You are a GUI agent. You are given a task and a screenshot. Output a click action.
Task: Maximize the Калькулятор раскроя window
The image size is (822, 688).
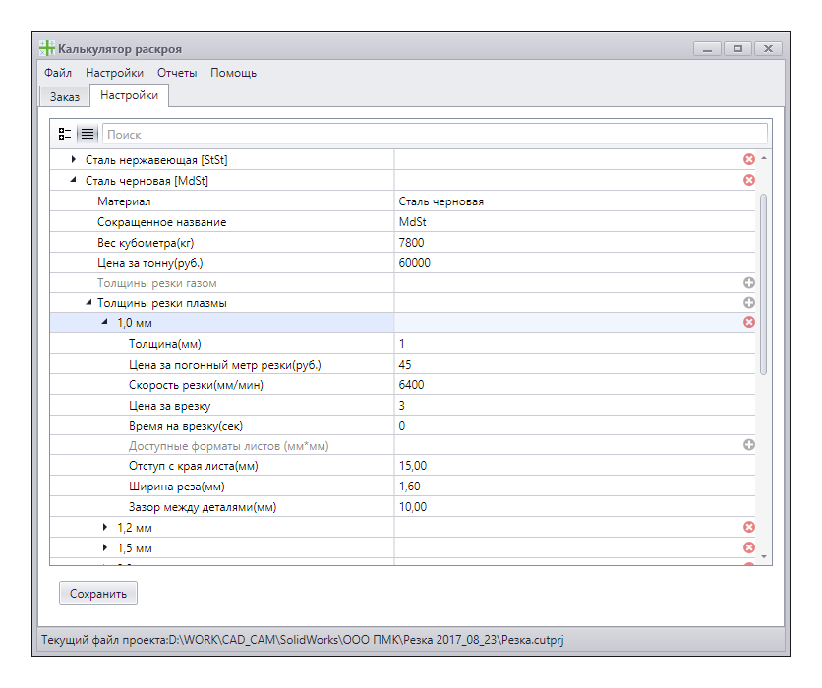[x=737, y=49]
